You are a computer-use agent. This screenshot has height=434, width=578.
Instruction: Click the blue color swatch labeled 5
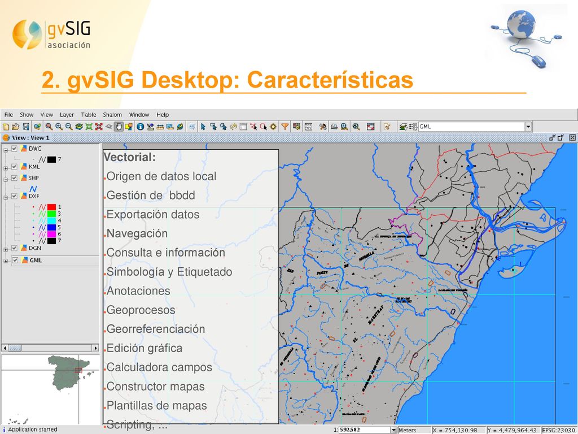pyautogui.click(x=51, y=227)
